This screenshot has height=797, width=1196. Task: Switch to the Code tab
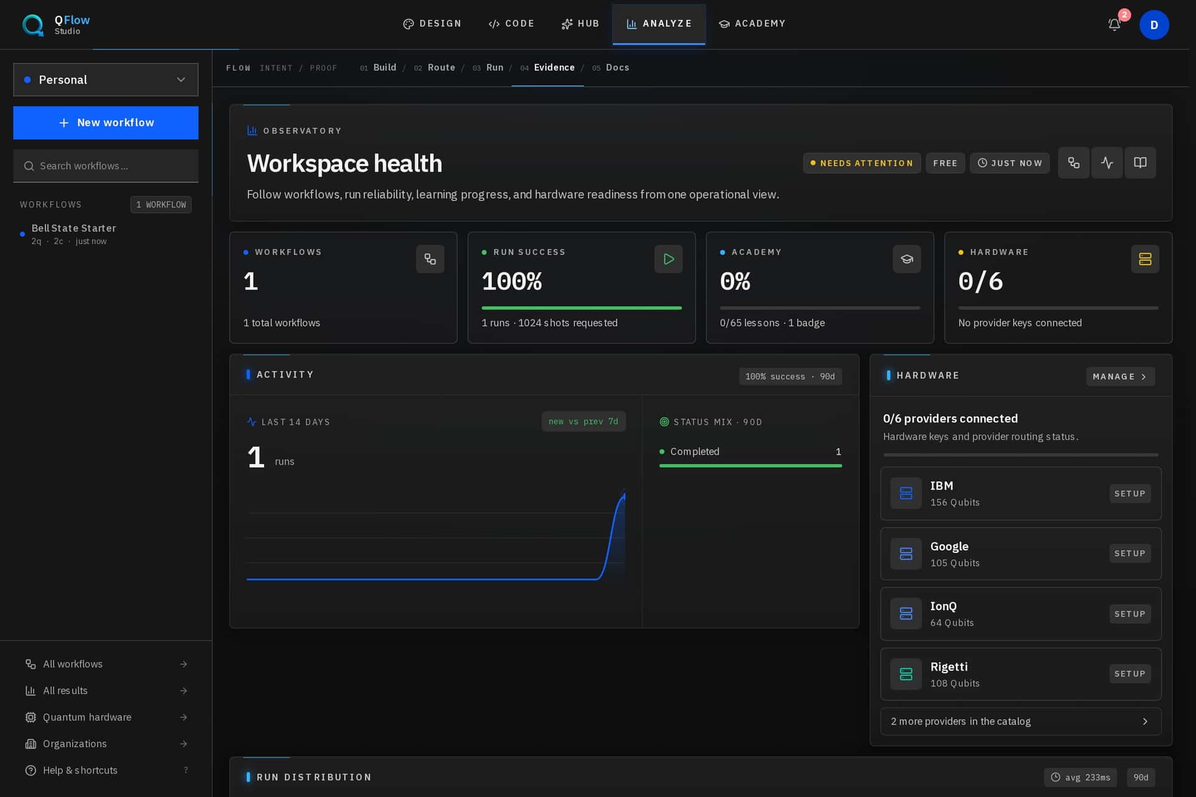point(511,24)
